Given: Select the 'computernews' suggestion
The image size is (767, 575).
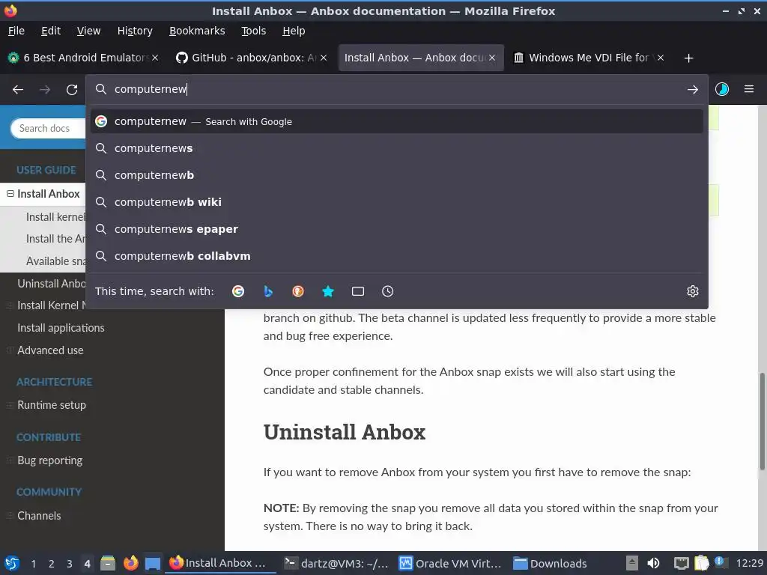Looking at the screenshot, I should point(397,148).
